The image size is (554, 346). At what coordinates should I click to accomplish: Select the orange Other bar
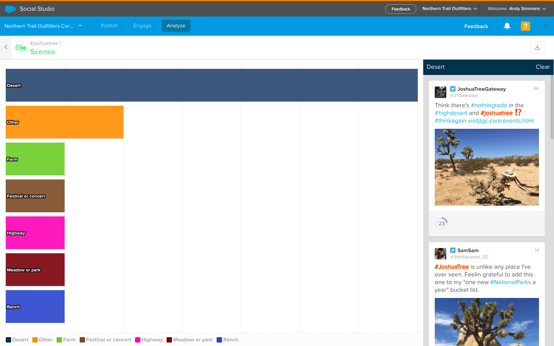pos(65,122)
